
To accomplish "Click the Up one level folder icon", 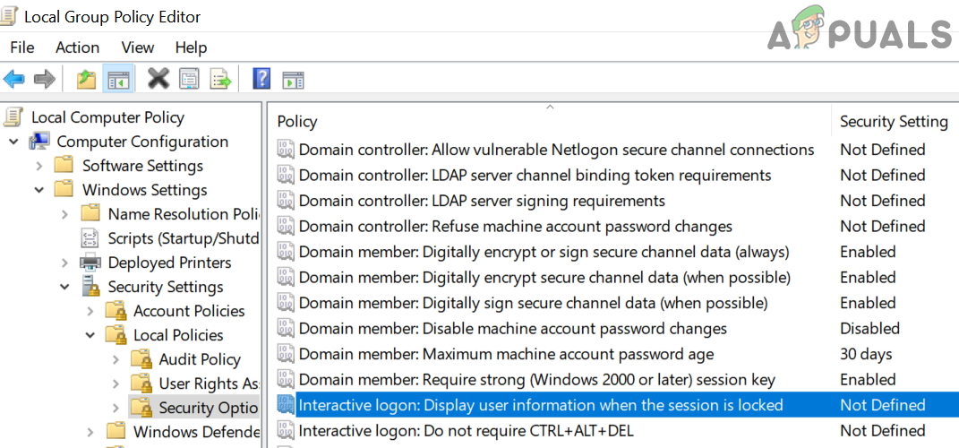I will [86, 80].
